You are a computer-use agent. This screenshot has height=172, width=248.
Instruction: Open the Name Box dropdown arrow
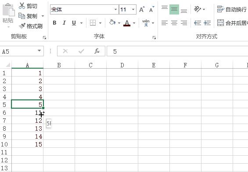pyautogui.click(x=39, y=51)
